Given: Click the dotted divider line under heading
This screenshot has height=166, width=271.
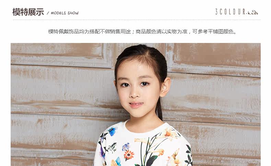Looking at the screenshot, I should [x=137, y=20].
